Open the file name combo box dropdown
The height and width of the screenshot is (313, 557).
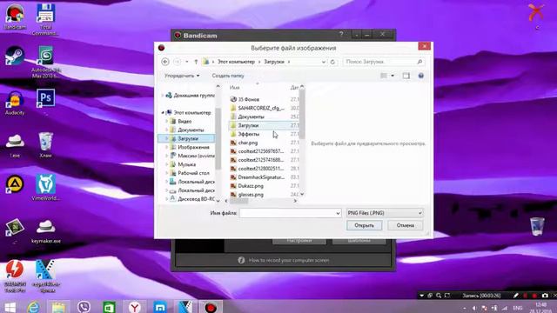tap(338, 213)
